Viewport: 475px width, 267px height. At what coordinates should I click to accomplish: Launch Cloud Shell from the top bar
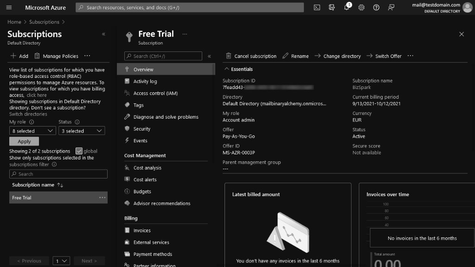pyautogui.click(x=317, y=7)
